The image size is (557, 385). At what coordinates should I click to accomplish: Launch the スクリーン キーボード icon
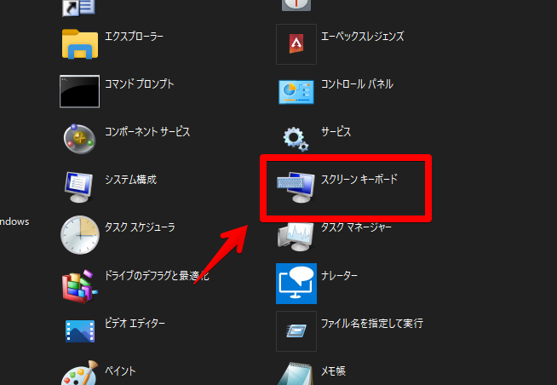296,187
